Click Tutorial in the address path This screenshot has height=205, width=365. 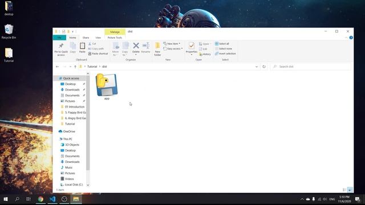pos(92,67)
